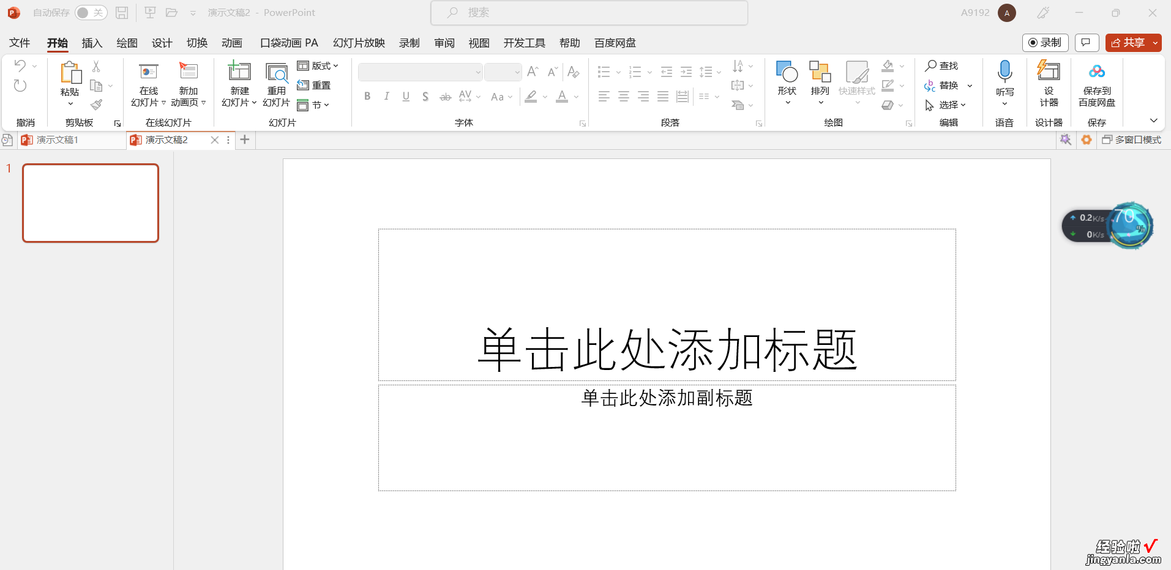1171x570 pixels.
Task: Open the Animations tab
Action: [x=232, y=43]
